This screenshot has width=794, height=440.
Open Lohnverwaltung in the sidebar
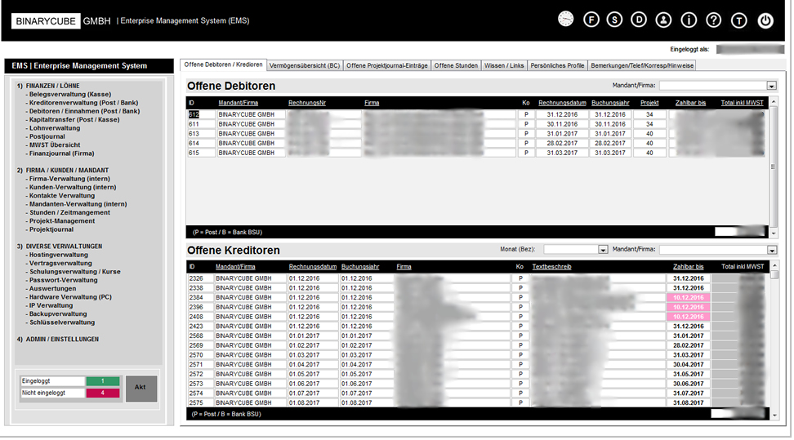tap(54, 128)
